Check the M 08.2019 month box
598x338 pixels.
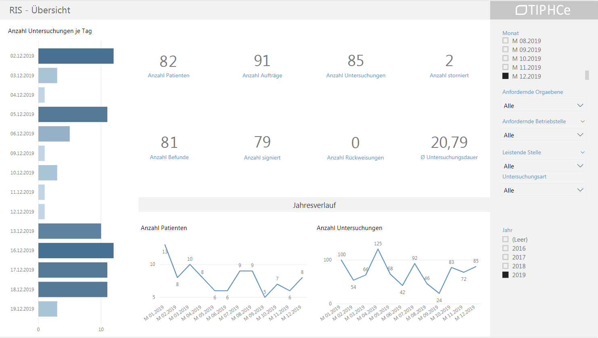click(505, 40)
